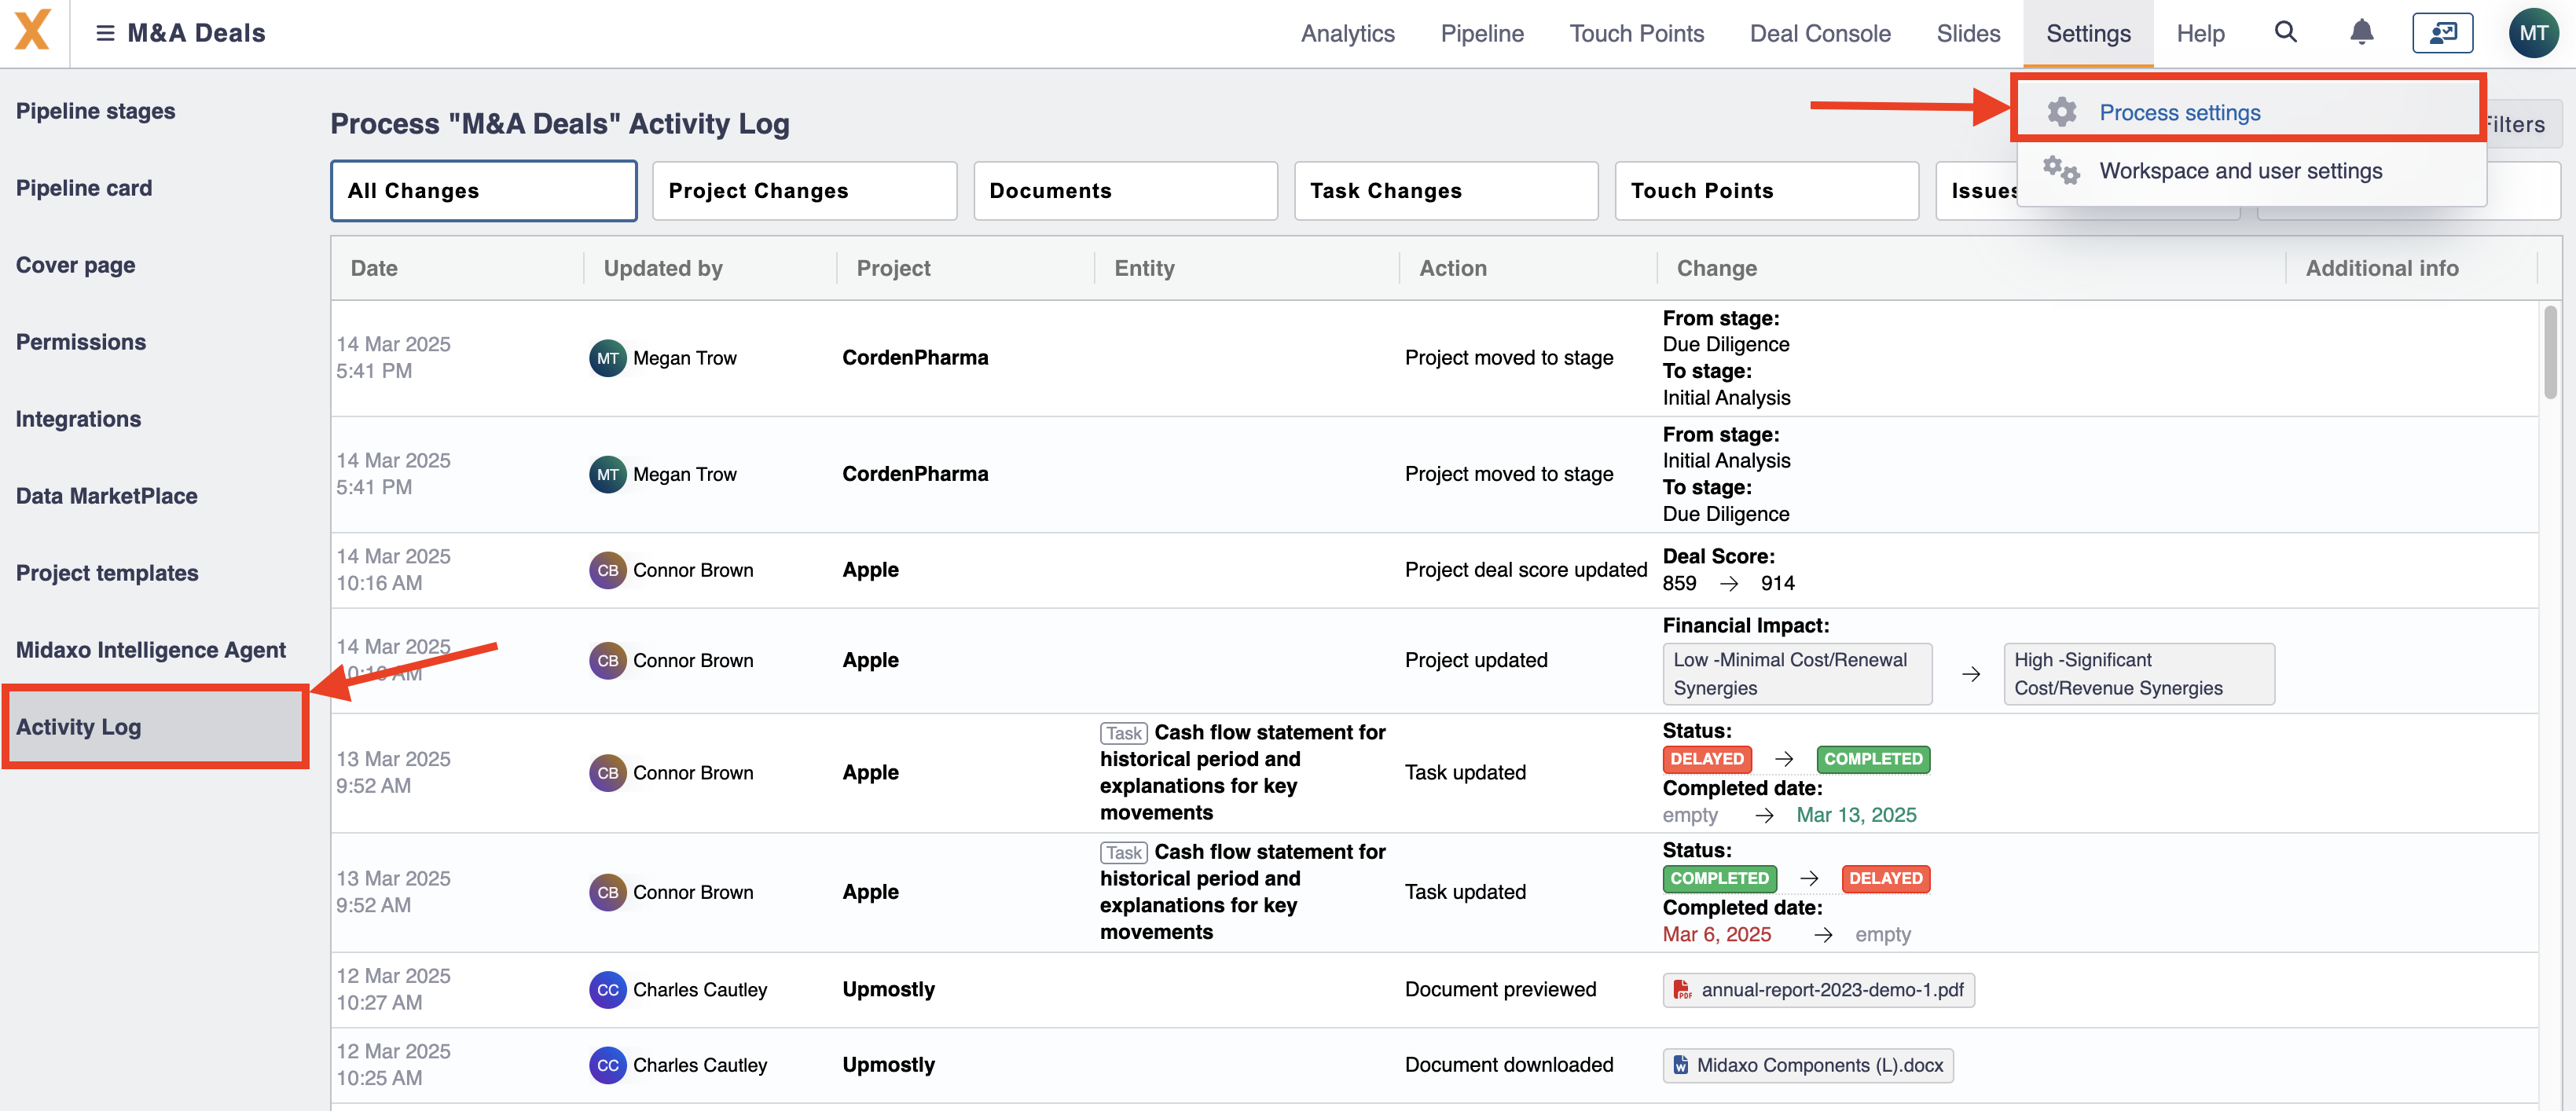Open the search magnifier icon
The width and height of the screenshot is (2576, 1111).
pos(2285,32)
